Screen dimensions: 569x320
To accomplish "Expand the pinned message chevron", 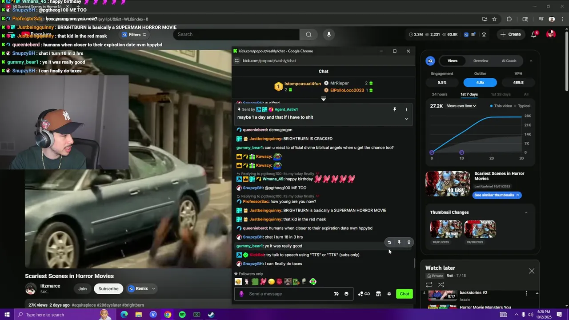I will tap(406, 119).
